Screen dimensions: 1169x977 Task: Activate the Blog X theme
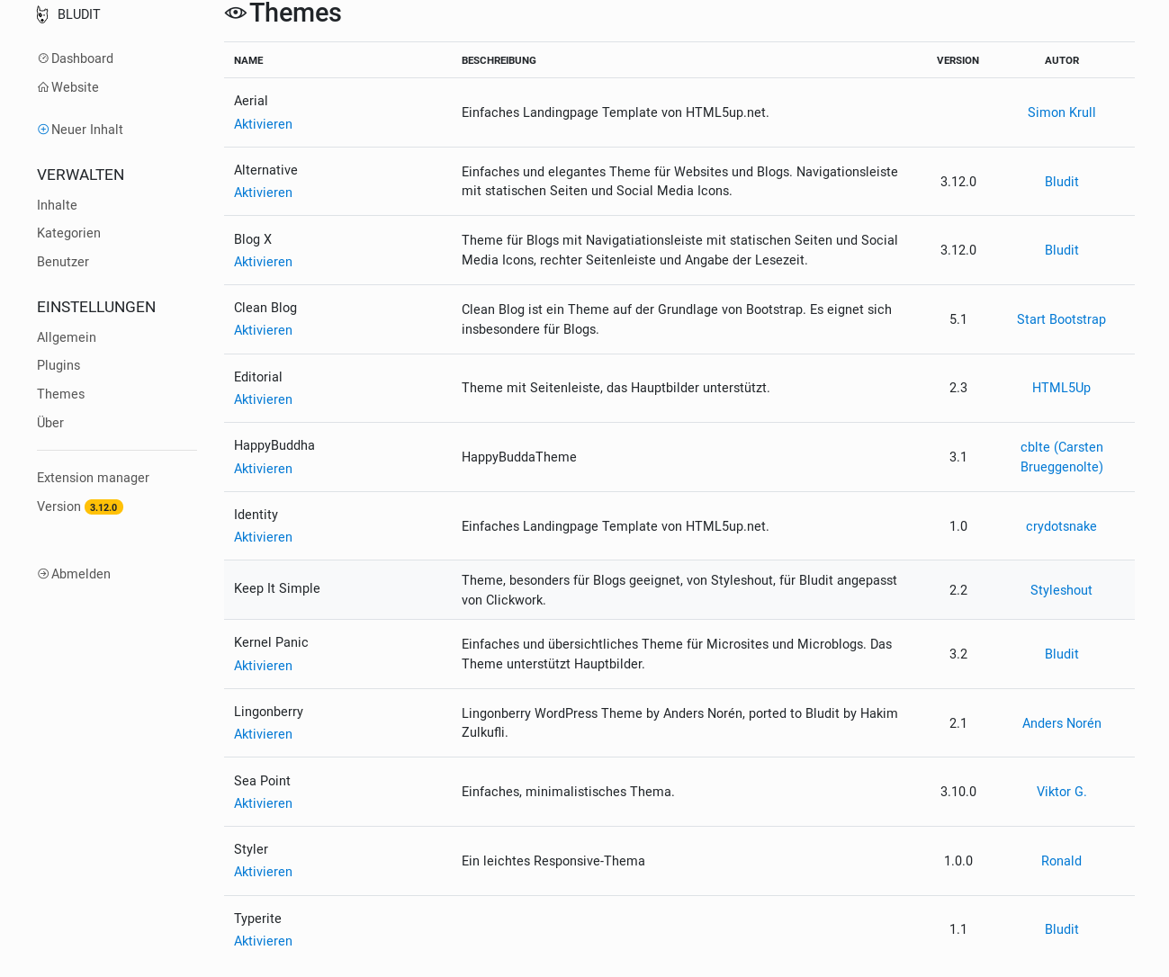coord(263,262)
